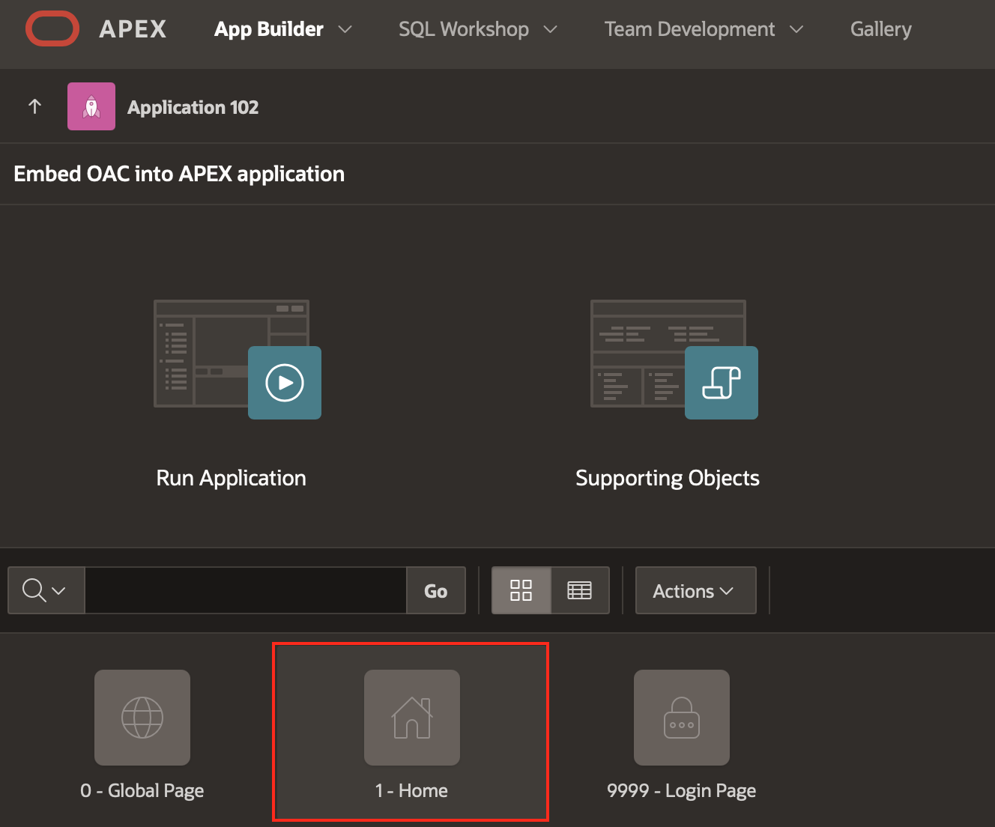Open the Team Development menu
This screenshot has height=827, width=995.
tap(689, 29)
